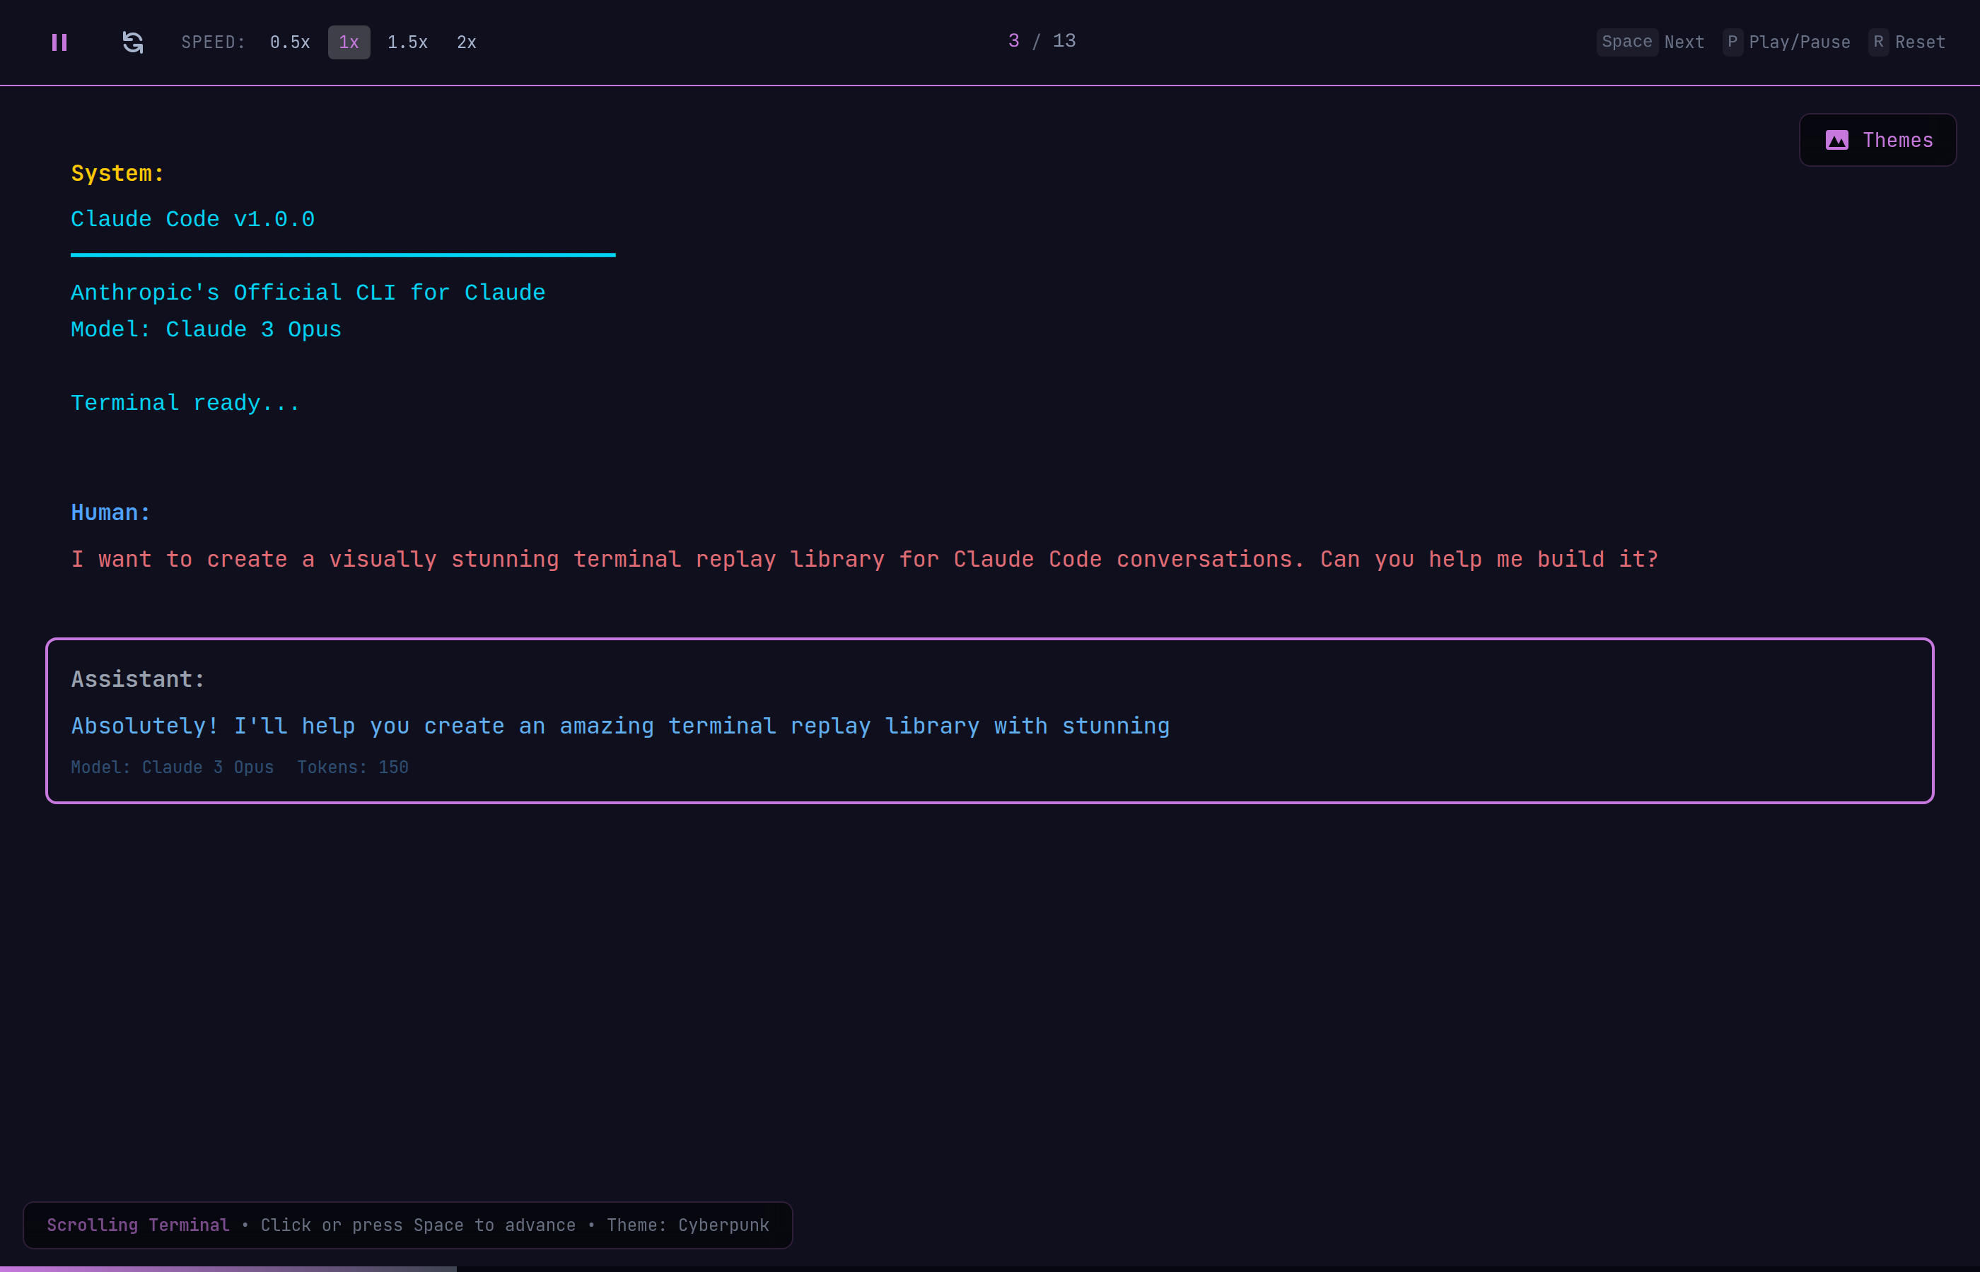Viewport: 1980px width, 1272px height.
Task: Pause playback with the pause icon
Action: (x=59, y=42)
